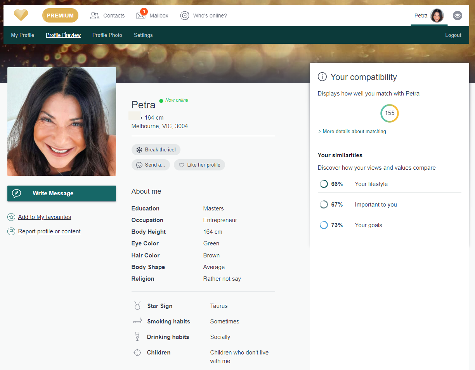Select the Profile Preview tab
The height and width of the screenshot is (370, 475).
tap(63, 35)
